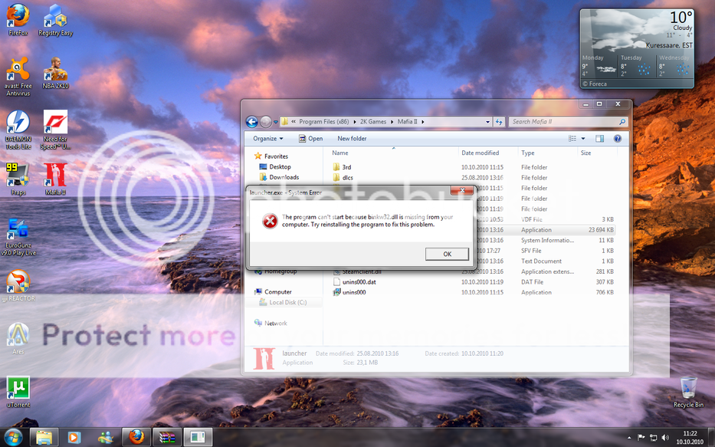Expand the change view options dropdown arrow
The image size is (715, 447).
pyautogui.click(x=583, y=139)
